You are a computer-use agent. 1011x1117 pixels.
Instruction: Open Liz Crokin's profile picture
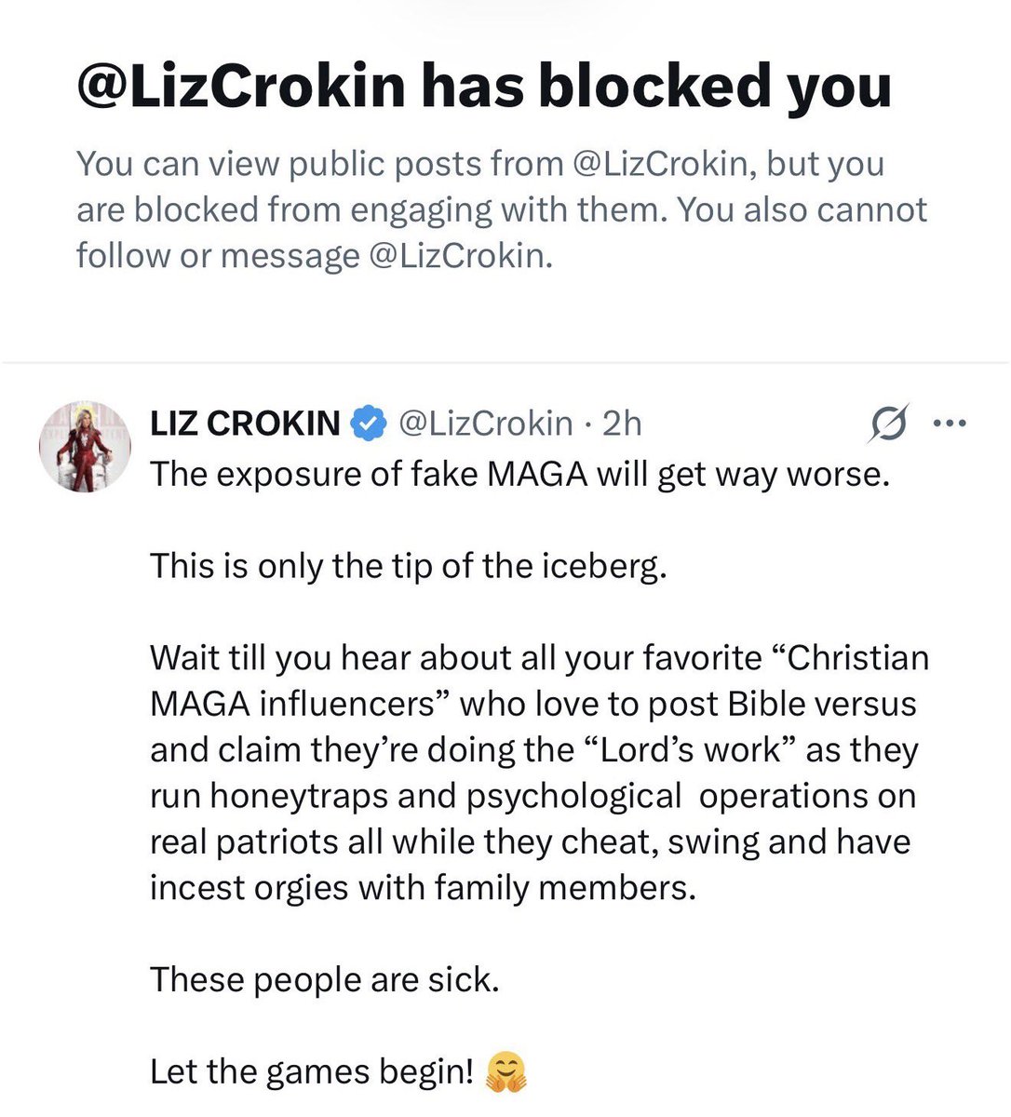pyautogui.click(x=85, y=447)
